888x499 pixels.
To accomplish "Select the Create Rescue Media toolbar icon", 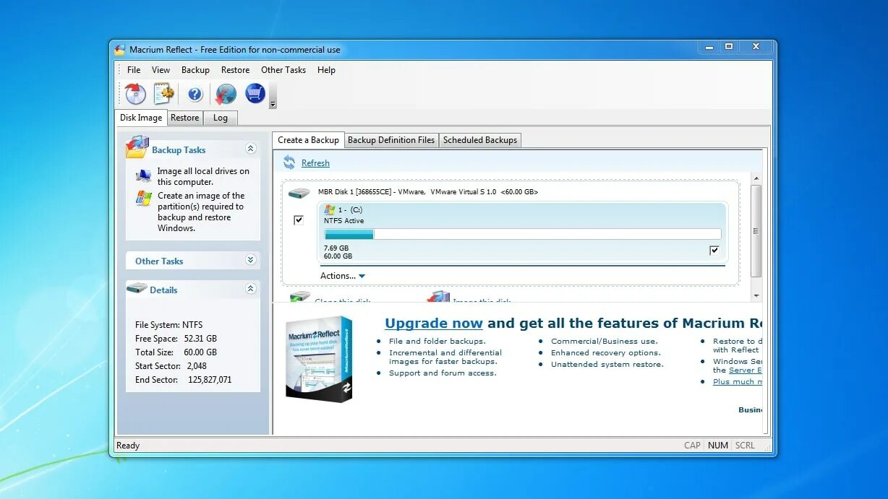I will pyautogui.click(x=135, y=94).
